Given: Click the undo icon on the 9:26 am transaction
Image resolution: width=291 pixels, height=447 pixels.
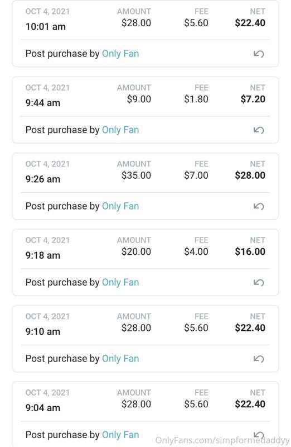Looking at the screenshot, I should tap(259, 206).
